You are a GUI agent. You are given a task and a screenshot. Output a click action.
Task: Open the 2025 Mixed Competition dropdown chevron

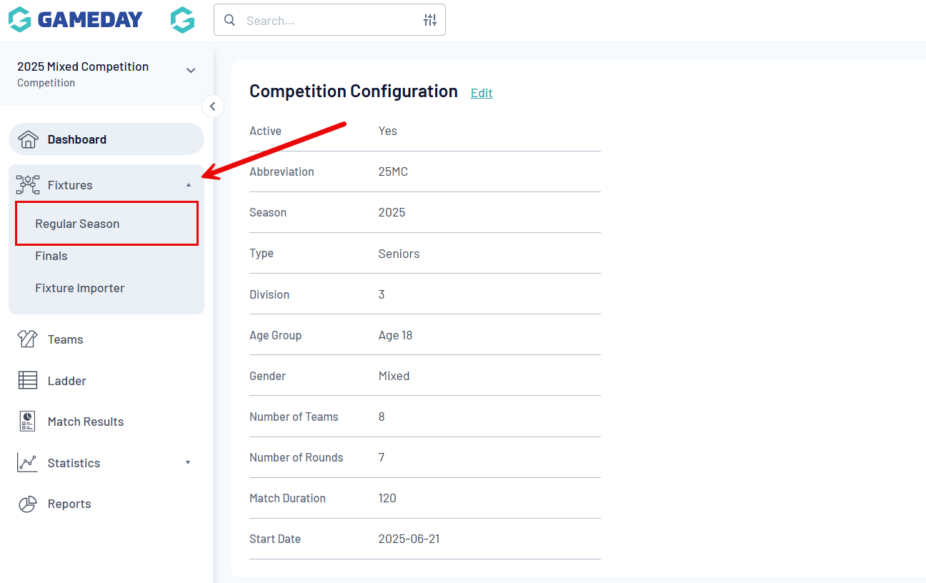click(191, 71)
